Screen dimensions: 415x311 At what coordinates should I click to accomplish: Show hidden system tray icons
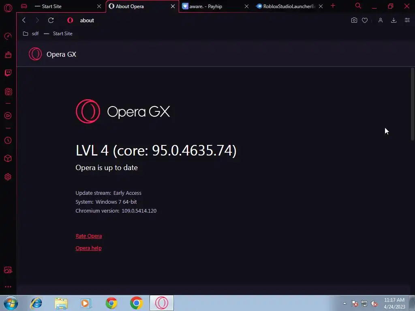(x=344, y=303)
